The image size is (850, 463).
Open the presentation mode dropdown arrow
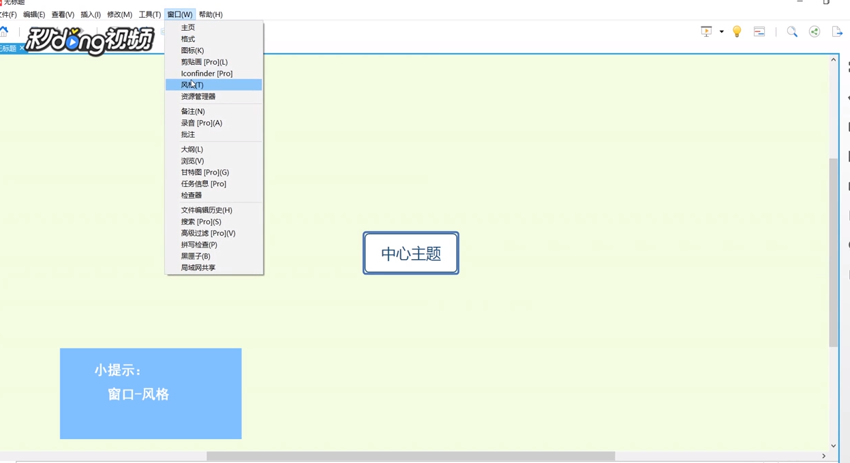(721, 32)
